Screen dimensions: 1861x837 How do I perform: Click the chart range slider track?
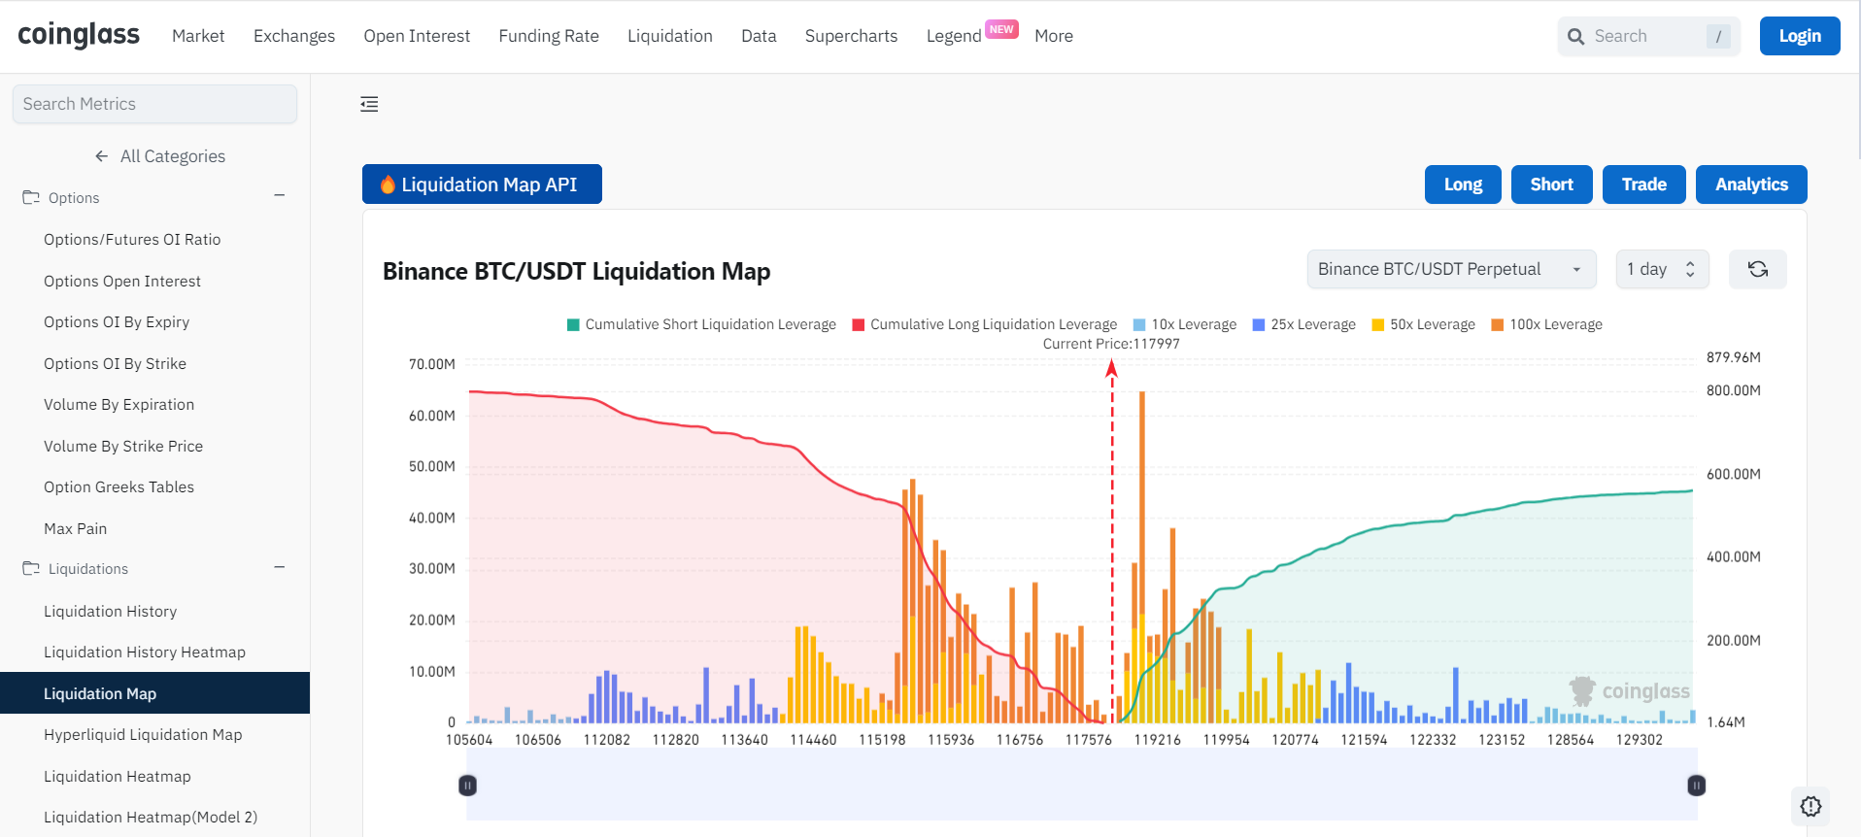(x=1082, y=785)
